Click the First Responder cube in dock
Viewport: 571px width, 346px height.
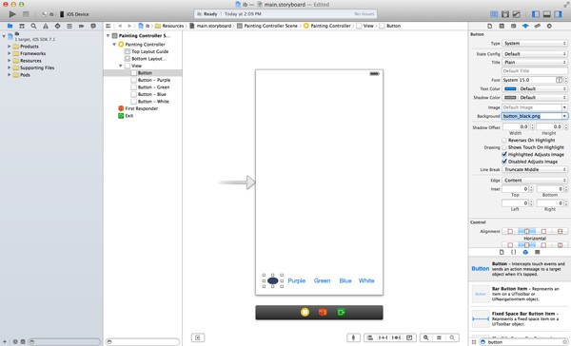click(x=323, y=312)
